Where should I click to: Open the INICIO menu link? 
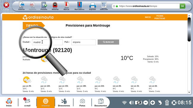(x=148, y=17)
